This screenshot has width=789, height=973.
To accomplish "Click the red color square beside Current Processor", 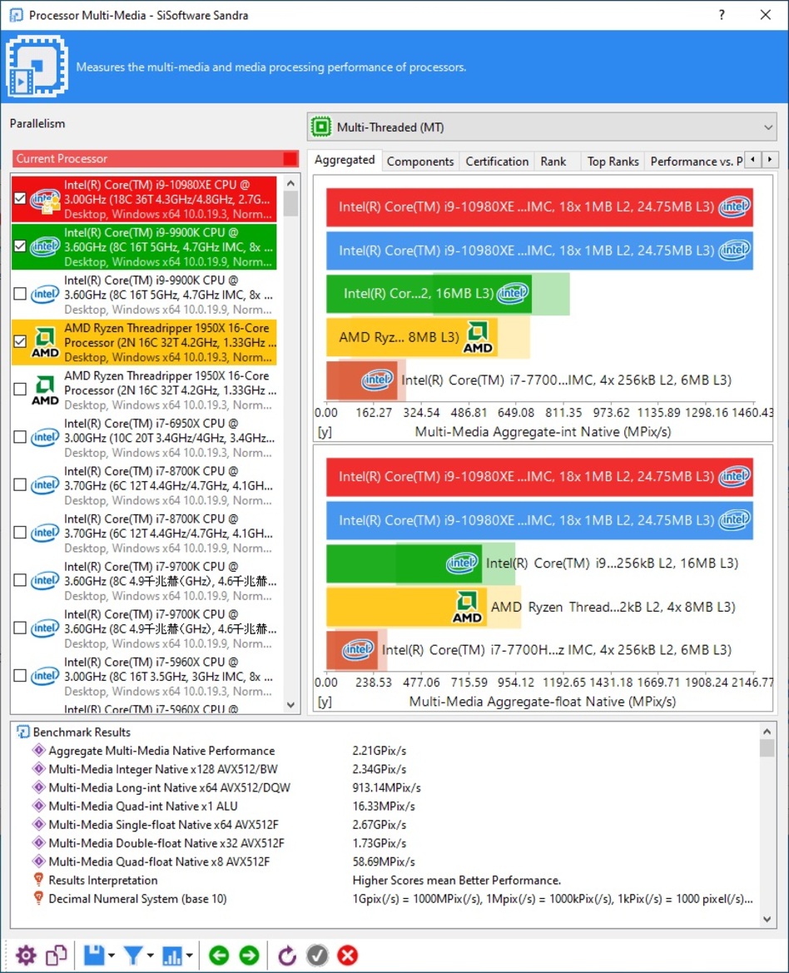I will (290, 159).
